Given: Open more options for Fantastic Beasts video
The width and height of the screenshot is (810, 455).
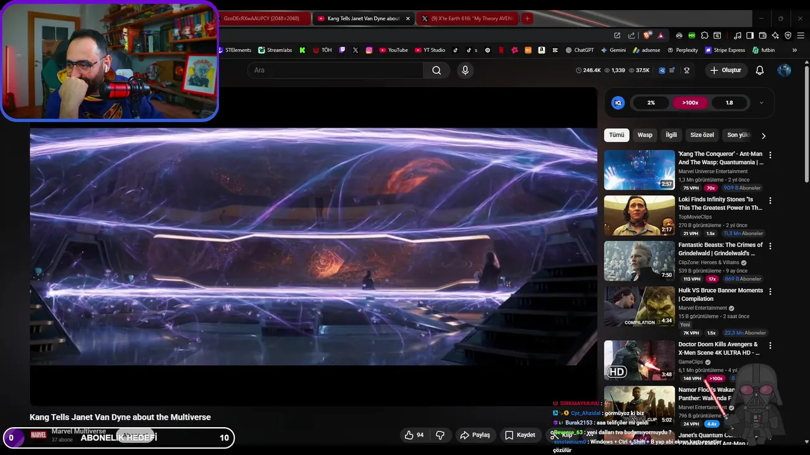Looking at the screenshot, I should [x=770, y=246].
